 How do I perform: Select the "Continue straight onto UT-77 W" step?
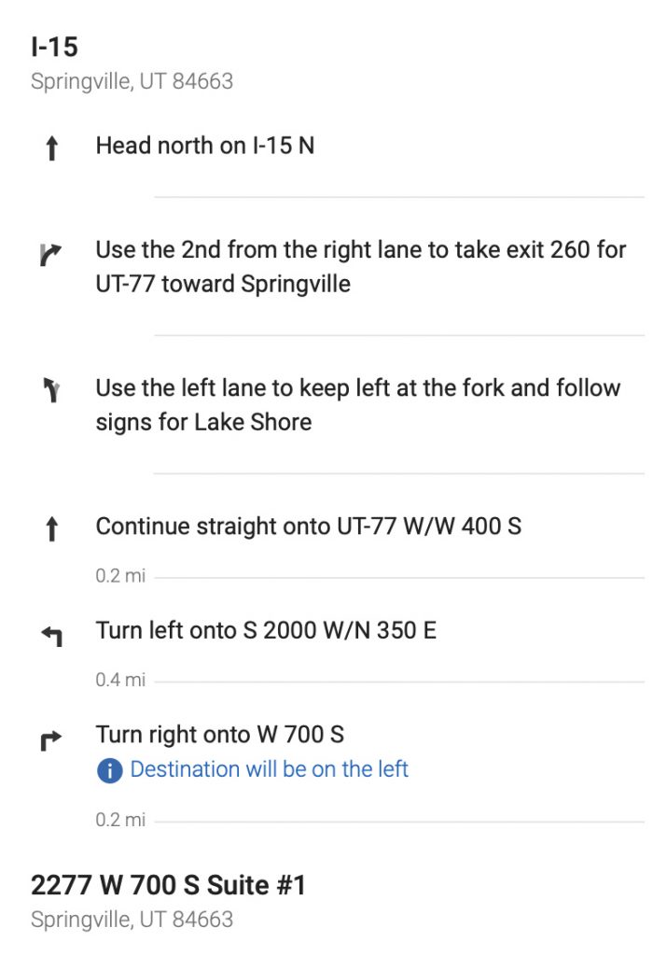pyautogui.click(x=308, y=527)
